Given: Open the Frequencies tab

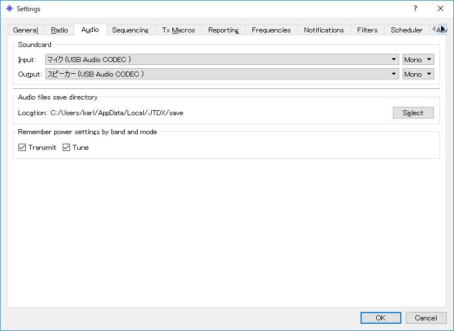Looking at the screenshot, I should [x=272, y=30].
